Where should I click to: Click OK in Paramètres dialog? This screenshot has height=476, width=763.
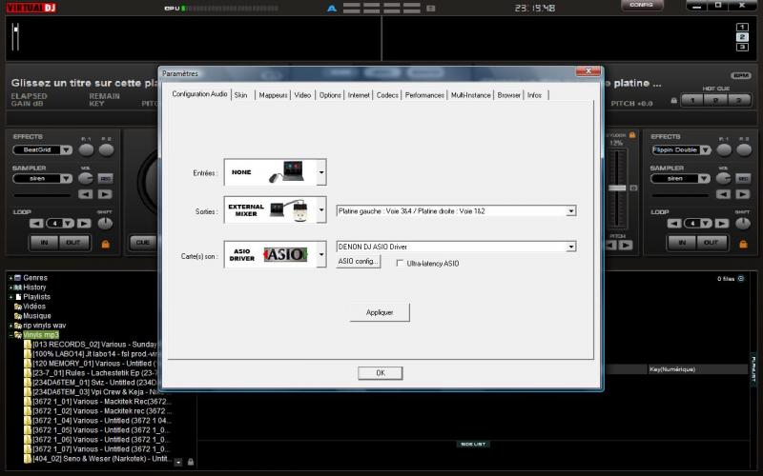(380, 373)
